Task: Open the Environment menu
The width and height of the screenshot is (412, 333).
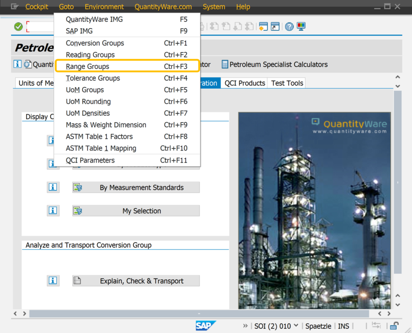Action: click(x=104, y=7)
